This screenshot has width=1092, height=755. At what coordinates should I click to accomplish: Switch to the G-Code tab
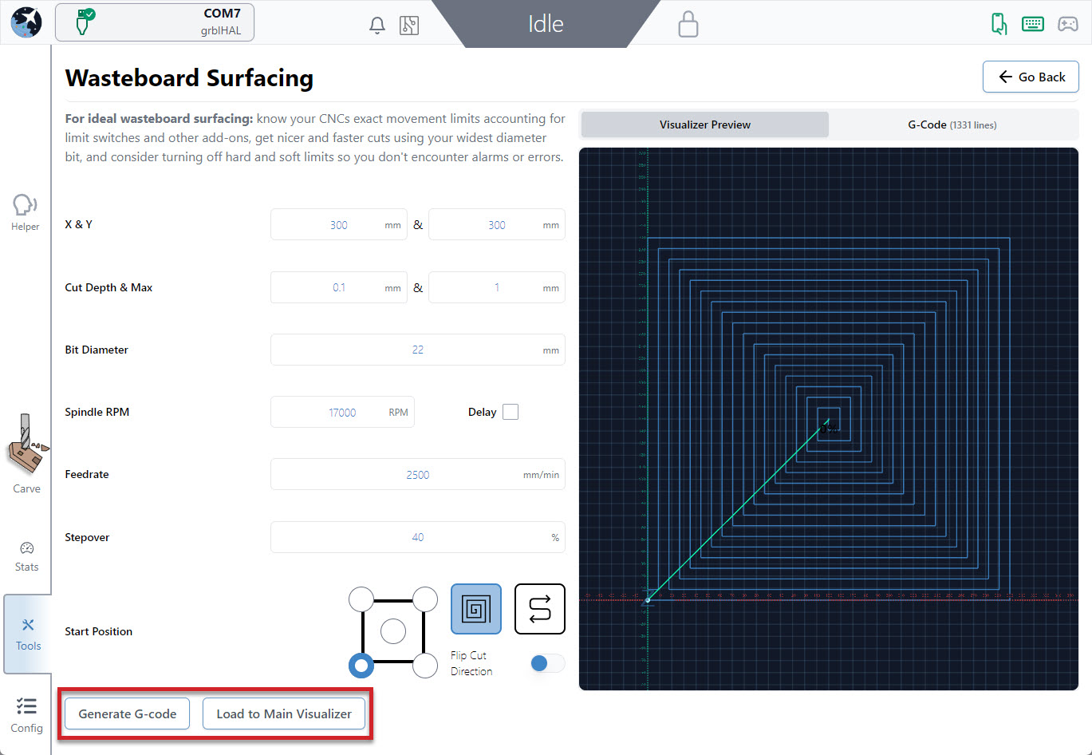pyautogui.click(x=952, y=125)
